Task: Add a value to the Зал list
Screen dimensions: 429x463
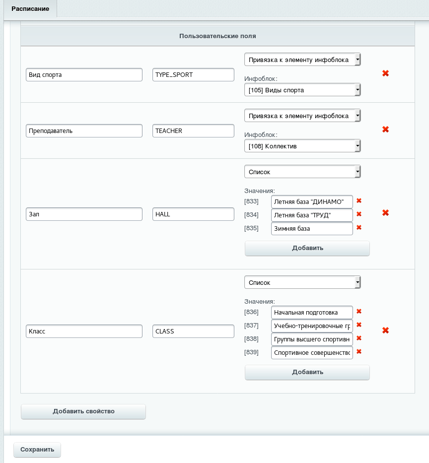Action: [x=307, y=248]
